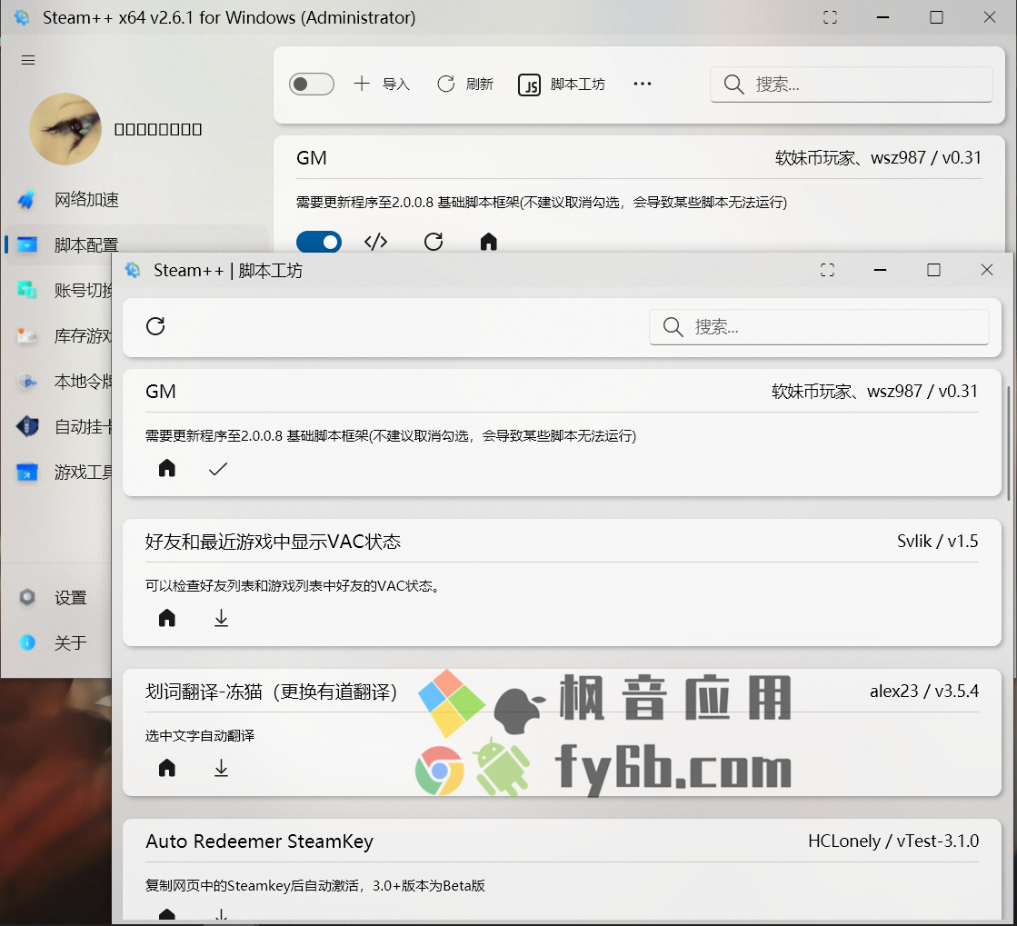Click 选中文字自动翻译 description text
The width and height of the screenshot is (1017, 926).
[200, 735]
